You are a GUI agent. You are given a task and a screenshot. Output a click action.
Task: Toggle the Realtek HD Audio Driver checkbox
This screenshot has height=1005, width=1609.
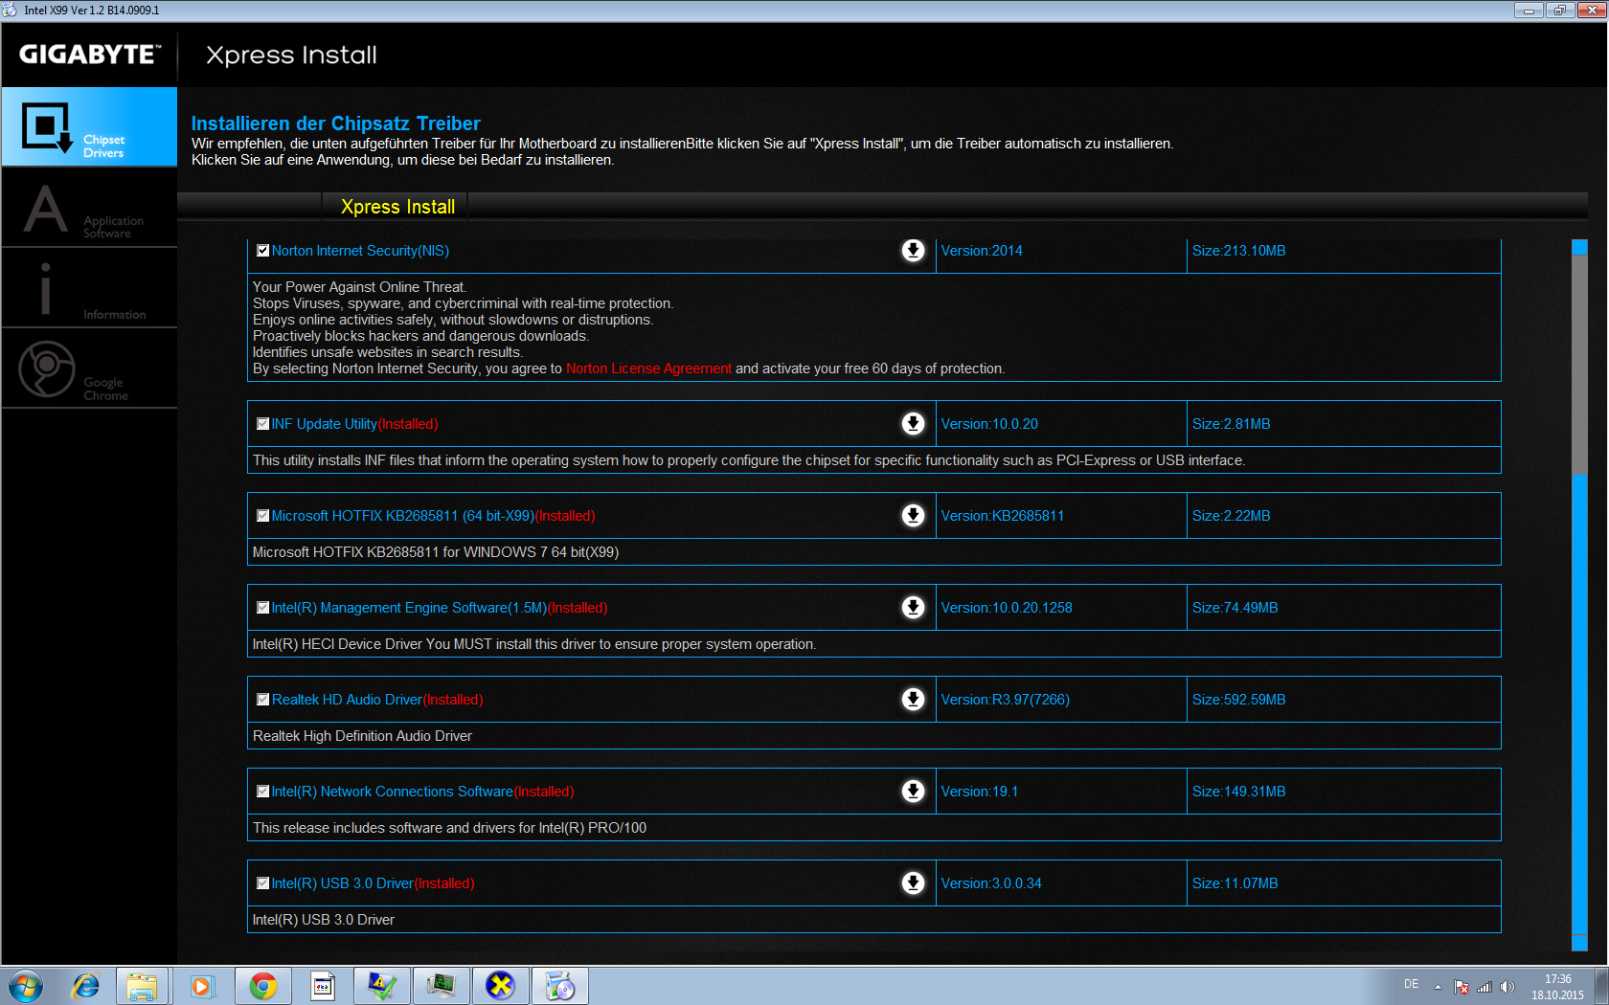[262, 700]
